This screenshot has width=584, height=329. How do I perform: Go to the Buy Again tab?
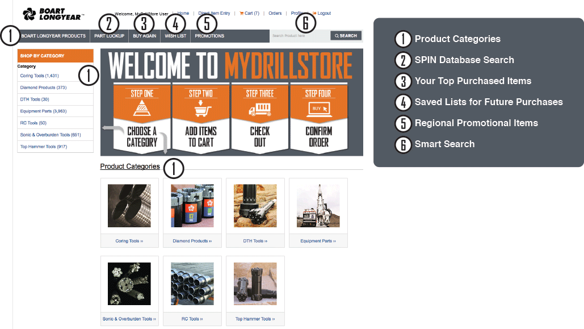pos(145,36)
